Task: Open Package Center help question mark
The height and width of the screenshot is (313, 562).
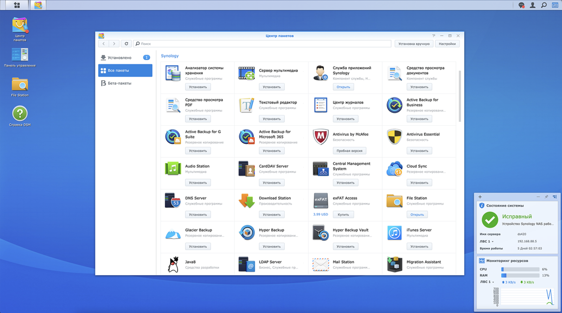Action: (x=434, y=36)
